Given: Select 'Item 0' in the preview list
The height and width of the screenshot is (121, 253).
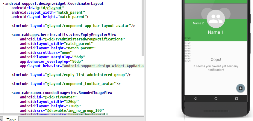Looking at the screenshot, I should (187, 38).
